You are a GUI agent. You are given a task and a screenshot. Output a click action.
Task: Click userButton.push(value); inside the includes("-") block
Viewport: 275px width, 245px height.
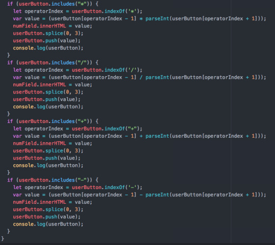[47, 217]
